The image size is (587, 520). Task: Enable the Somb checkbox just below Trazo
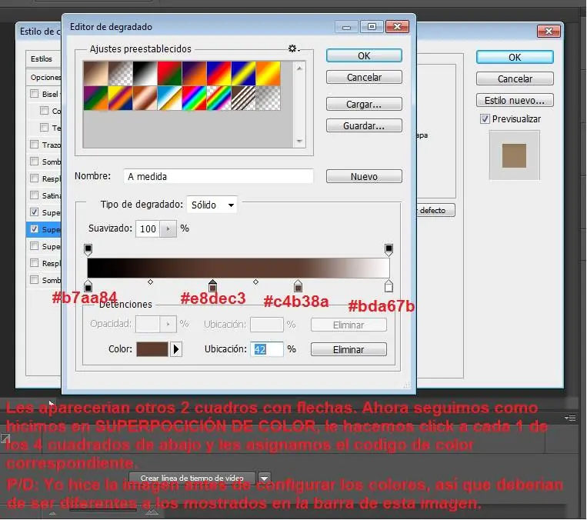34,161
